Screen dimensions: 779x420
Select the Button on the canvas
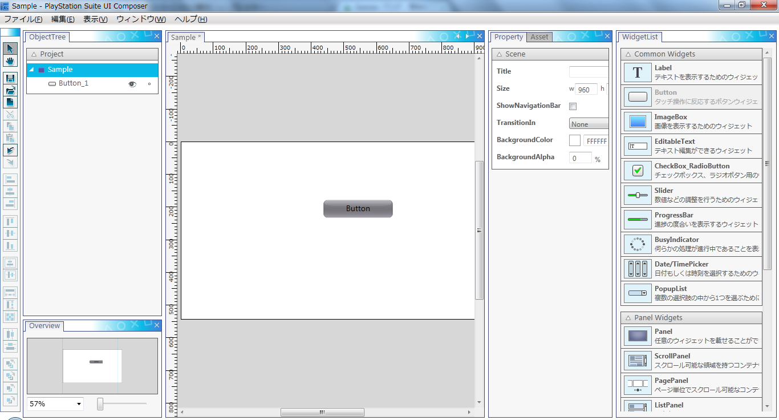click(x=358, y=209)
